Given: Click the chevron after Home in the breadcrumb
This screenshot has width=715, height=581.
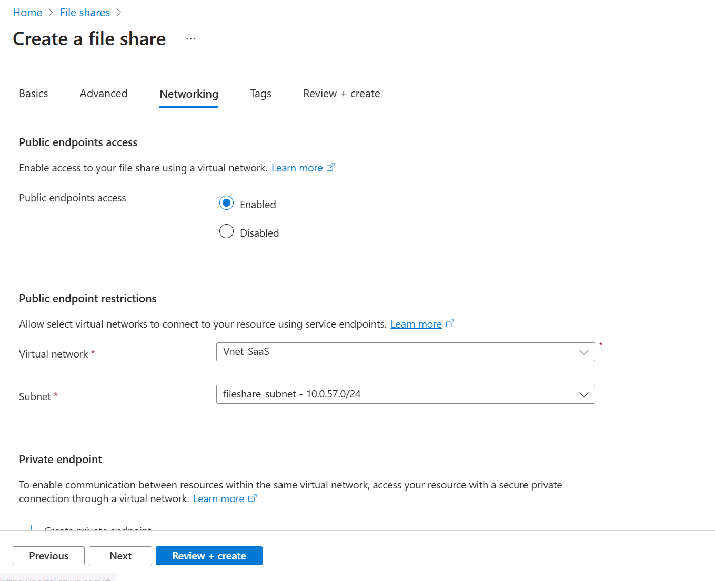Looking at the screenshot, I should click(51, 12).
